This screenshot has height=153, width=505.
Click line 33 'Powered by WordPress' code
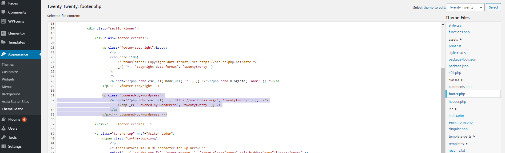point(169,105)
